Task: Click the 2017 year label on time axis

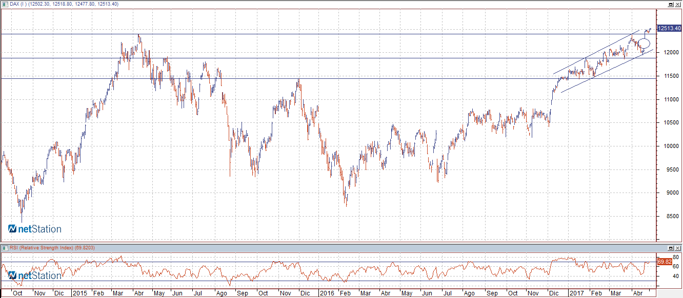Action: click(576, 293)
